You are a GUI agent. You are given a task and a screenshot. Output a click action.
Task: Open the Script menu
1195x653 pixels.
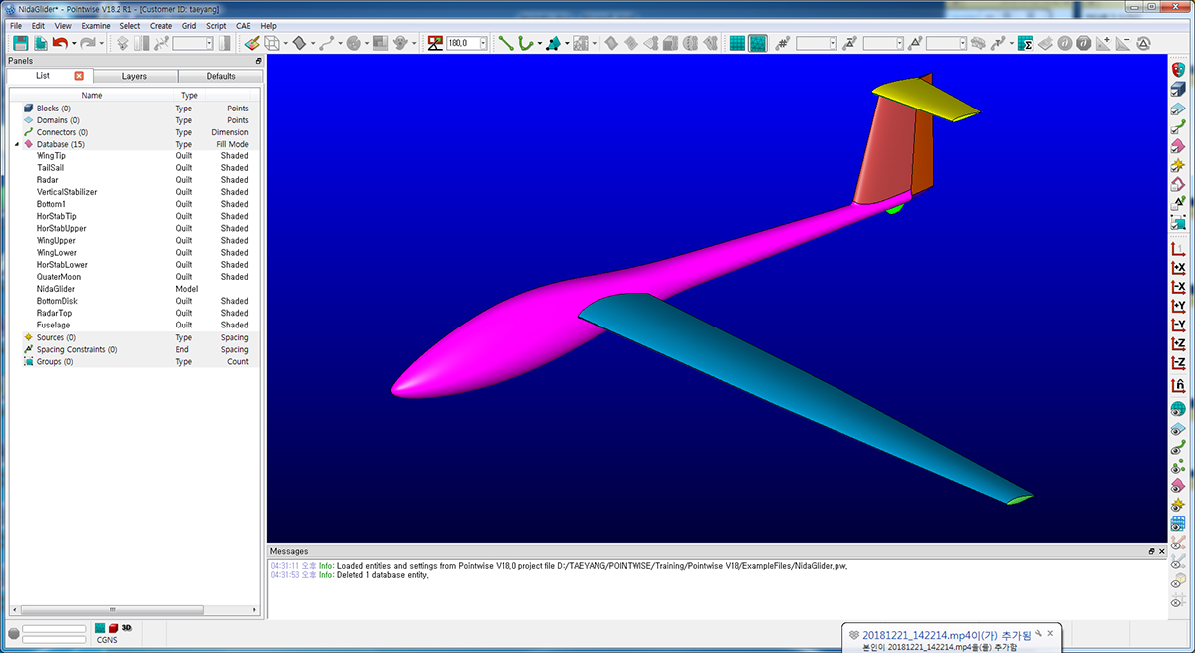[x=216, y=25]
